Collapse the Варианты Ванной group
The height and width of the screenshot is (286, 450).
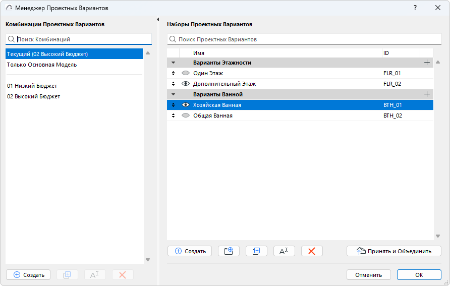click(173, 94)
